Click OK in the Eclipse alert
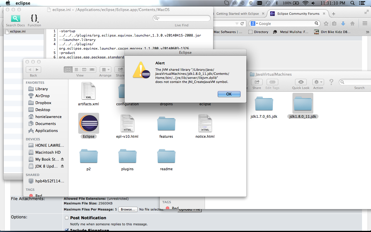 [229, 94]
